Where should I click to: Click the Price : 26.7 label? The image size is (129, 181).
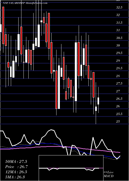(17, 167)
